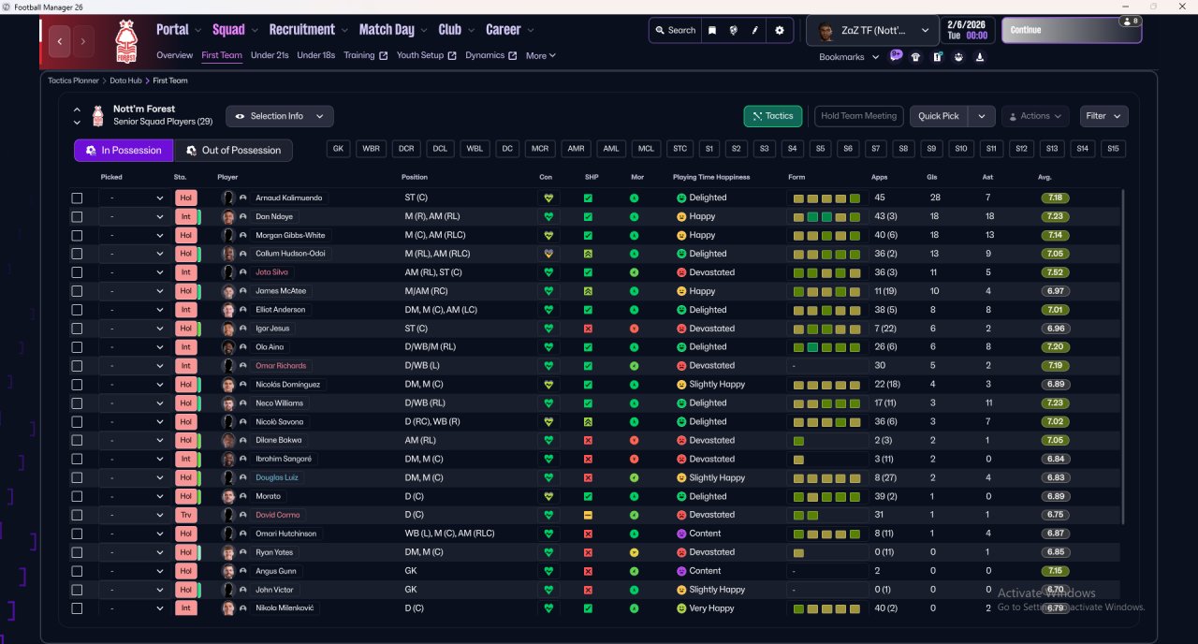Tick the checkbox for Arnaud Kalimuendo
The image size is (1198, 644).
(x=77, y=198)
